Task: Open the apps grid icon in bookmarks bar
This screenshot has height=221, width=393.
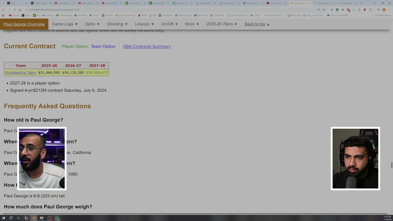Action: click(4, 15)
